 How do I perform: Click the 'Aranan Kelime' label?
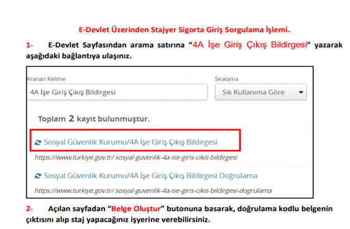[46, 79]
